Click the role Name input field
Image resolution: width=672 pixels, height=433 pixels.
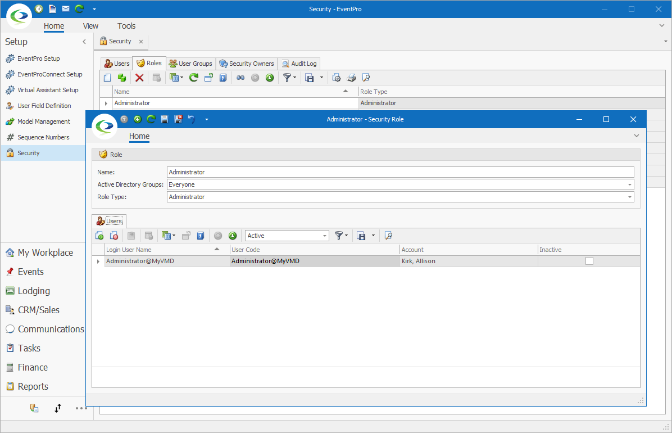click(x=400, y=172)
